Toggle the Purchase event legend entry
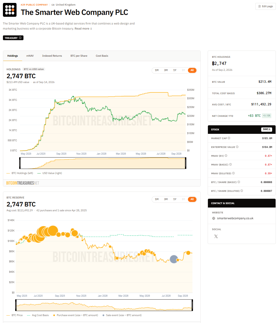278x323 pixels. pyautogui.click(x=76, y=315)
